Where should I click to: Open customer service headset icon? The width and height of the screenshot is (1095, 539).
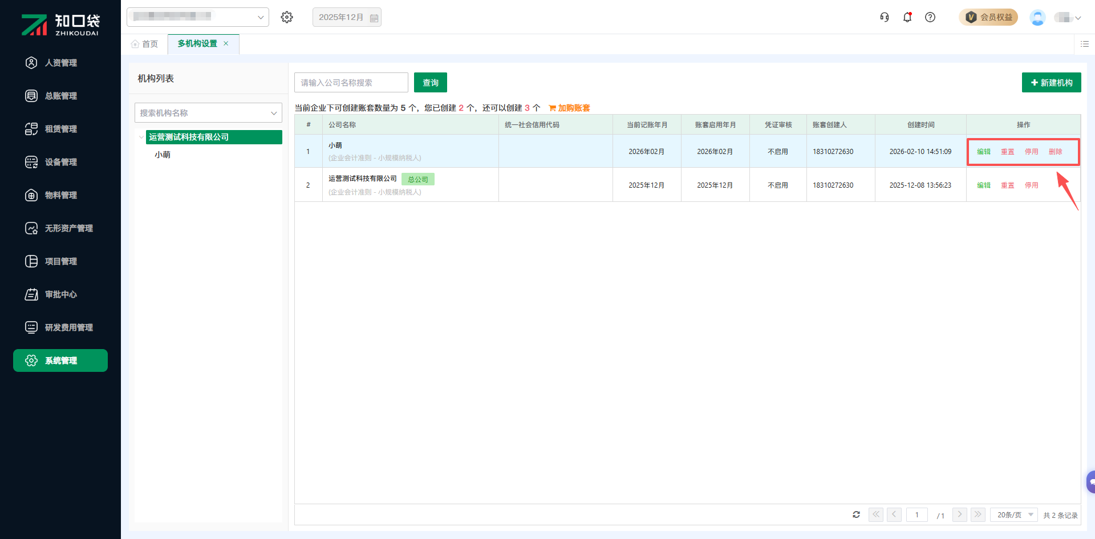click(x=885, y=17)
